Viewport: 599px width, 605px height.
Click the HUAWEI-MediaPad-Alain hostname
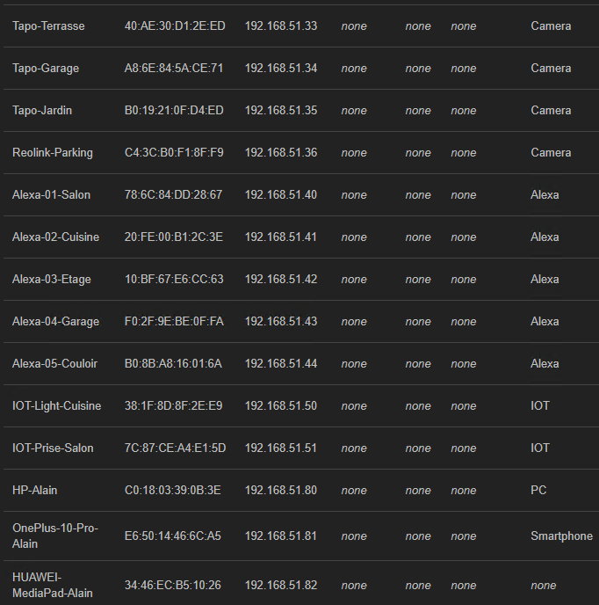[x=53, y=585]
